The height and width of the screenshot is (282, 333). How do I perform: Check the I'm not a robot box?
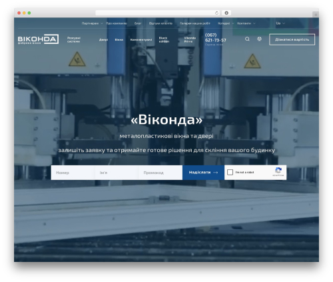coord(230,172)
